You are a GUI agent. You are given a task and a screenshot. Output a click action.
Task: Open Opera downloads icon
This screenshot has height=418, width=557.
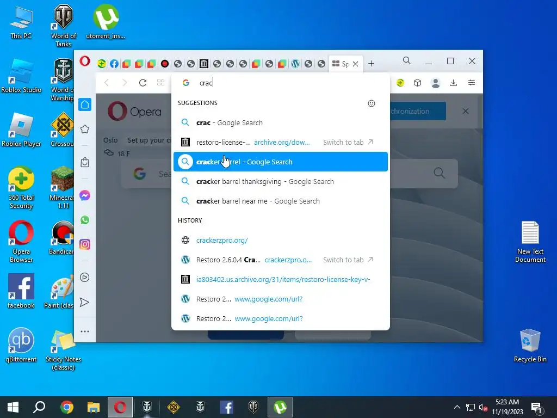(453, 83)
